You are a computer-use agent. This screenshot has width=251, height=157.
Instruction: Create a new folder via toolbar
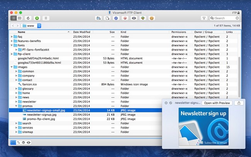click(x=98, y=18)
